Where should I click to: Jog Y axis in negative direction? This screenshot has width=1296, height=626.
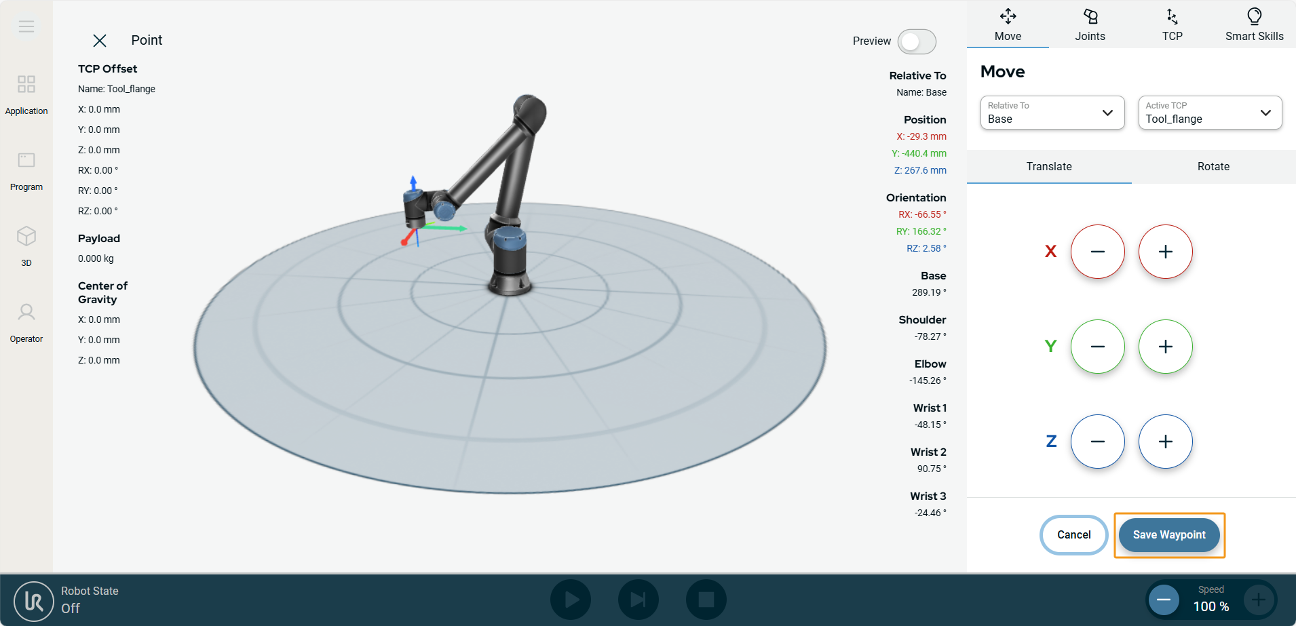tap(1098, 347)
